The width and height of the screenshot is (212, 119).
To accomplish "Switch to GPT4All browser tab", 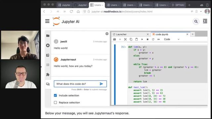I will click(x=178, y=5).
